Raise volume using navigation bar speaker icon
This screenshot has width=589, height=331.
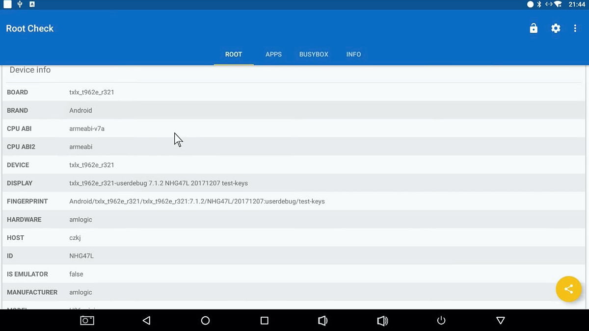(x=382, y=320)
